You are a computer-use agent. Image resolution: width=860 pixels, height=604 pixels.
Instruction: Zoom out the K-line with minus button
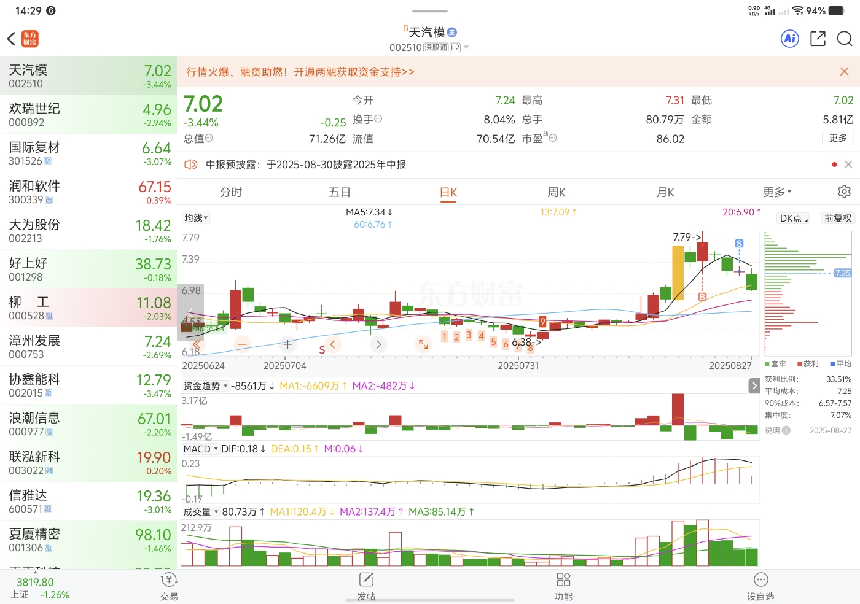243,344
